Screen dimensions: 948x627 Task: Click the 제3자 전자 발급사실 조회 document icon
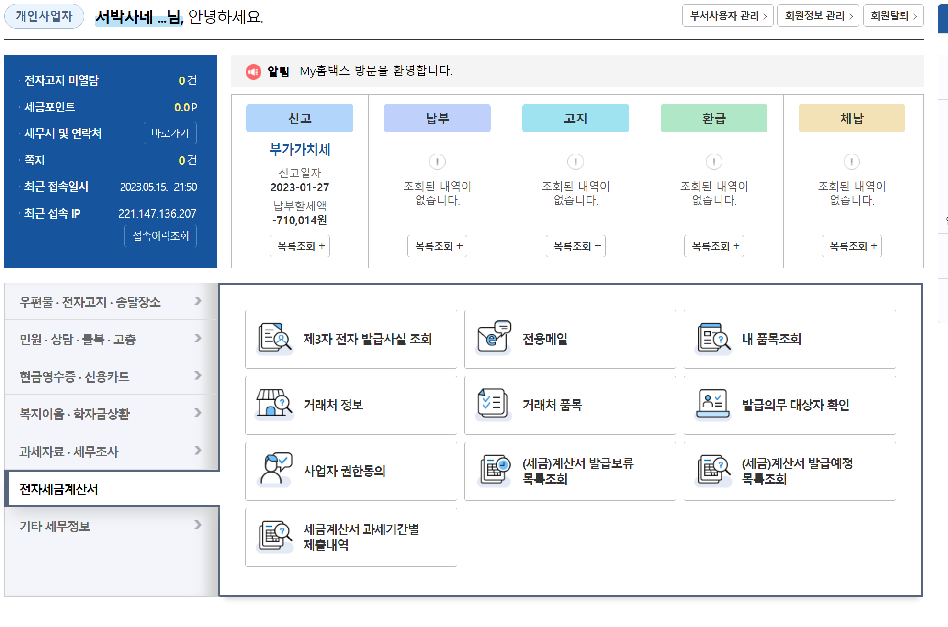click(x=274, y=339)
